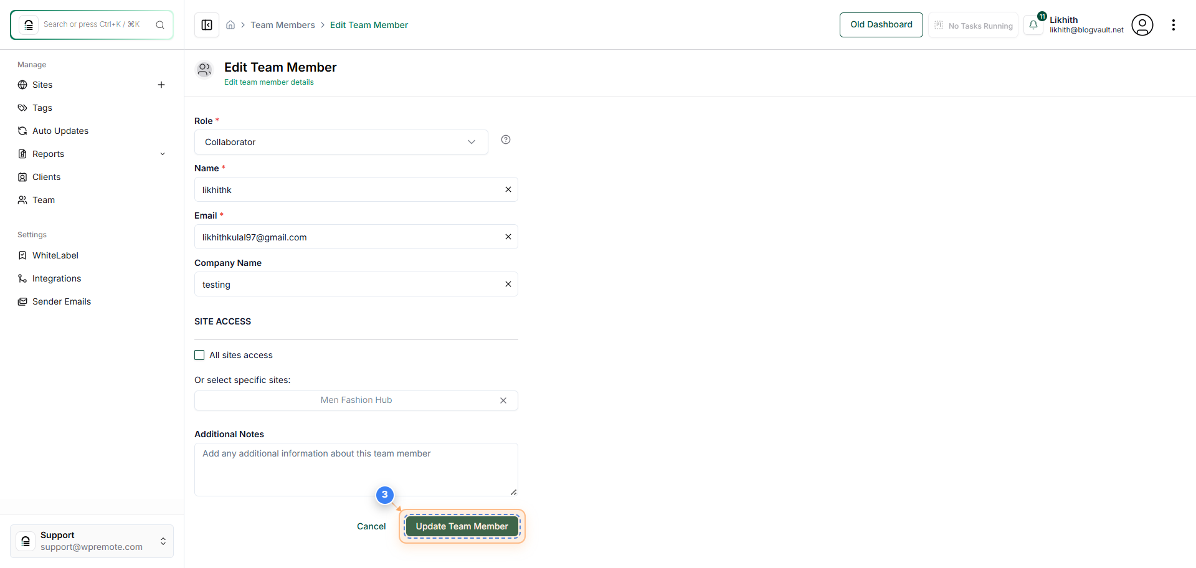Expand the Reports section
1196x568 pixels.
click(163, 154)
